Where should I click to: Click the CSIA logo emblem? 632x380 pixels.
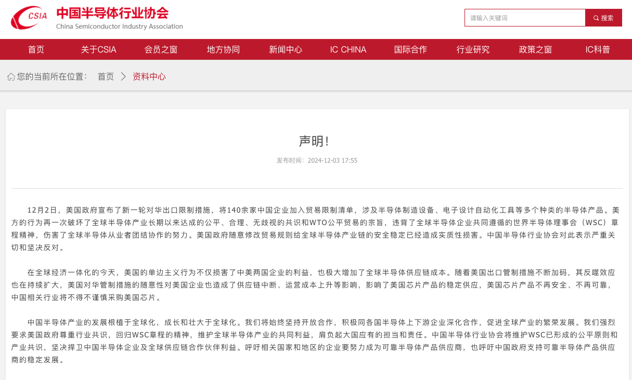click(x=29, y=18)
